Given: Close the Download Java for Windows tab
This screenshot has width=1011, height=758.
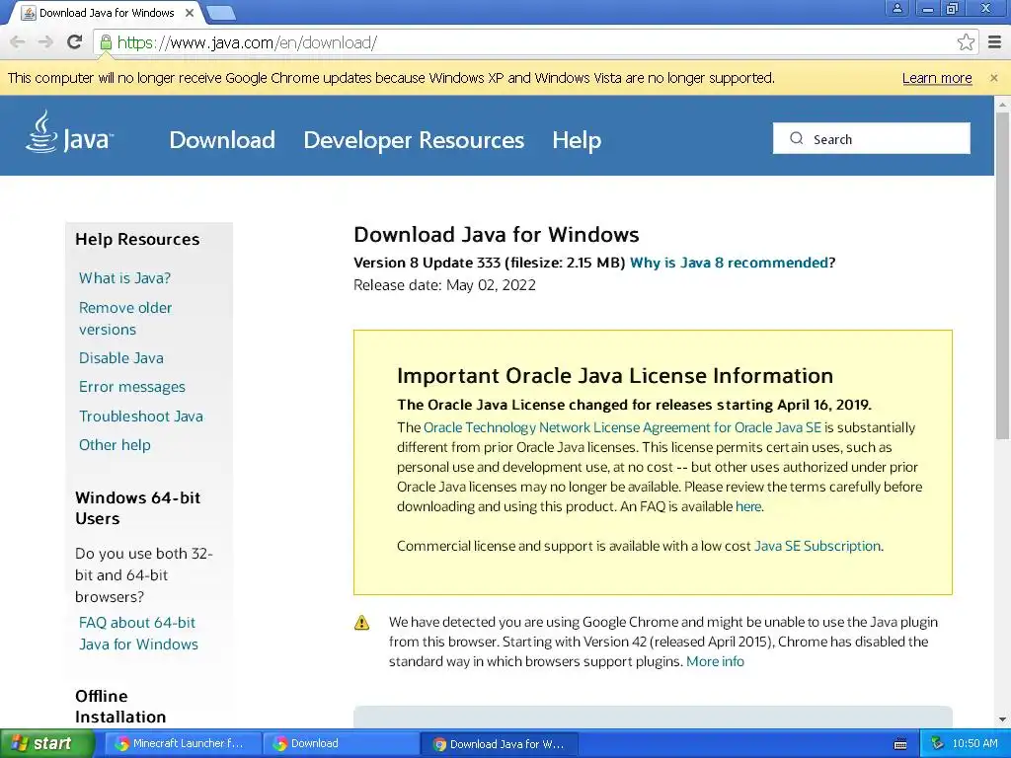Looking at the screenshot, I should click(190, 12).
